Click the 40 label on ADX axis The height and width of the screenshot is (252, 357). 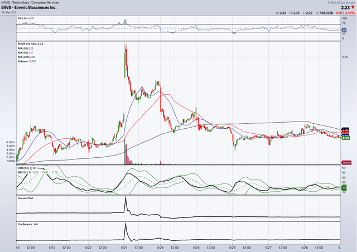coord(344,177)
